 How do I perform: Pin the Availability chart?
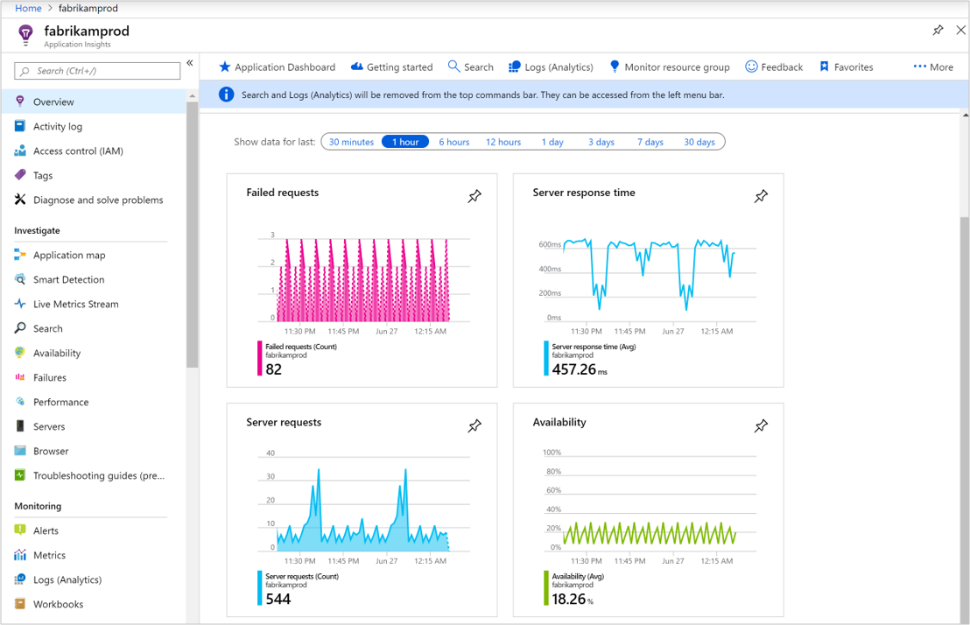point(761,425)
